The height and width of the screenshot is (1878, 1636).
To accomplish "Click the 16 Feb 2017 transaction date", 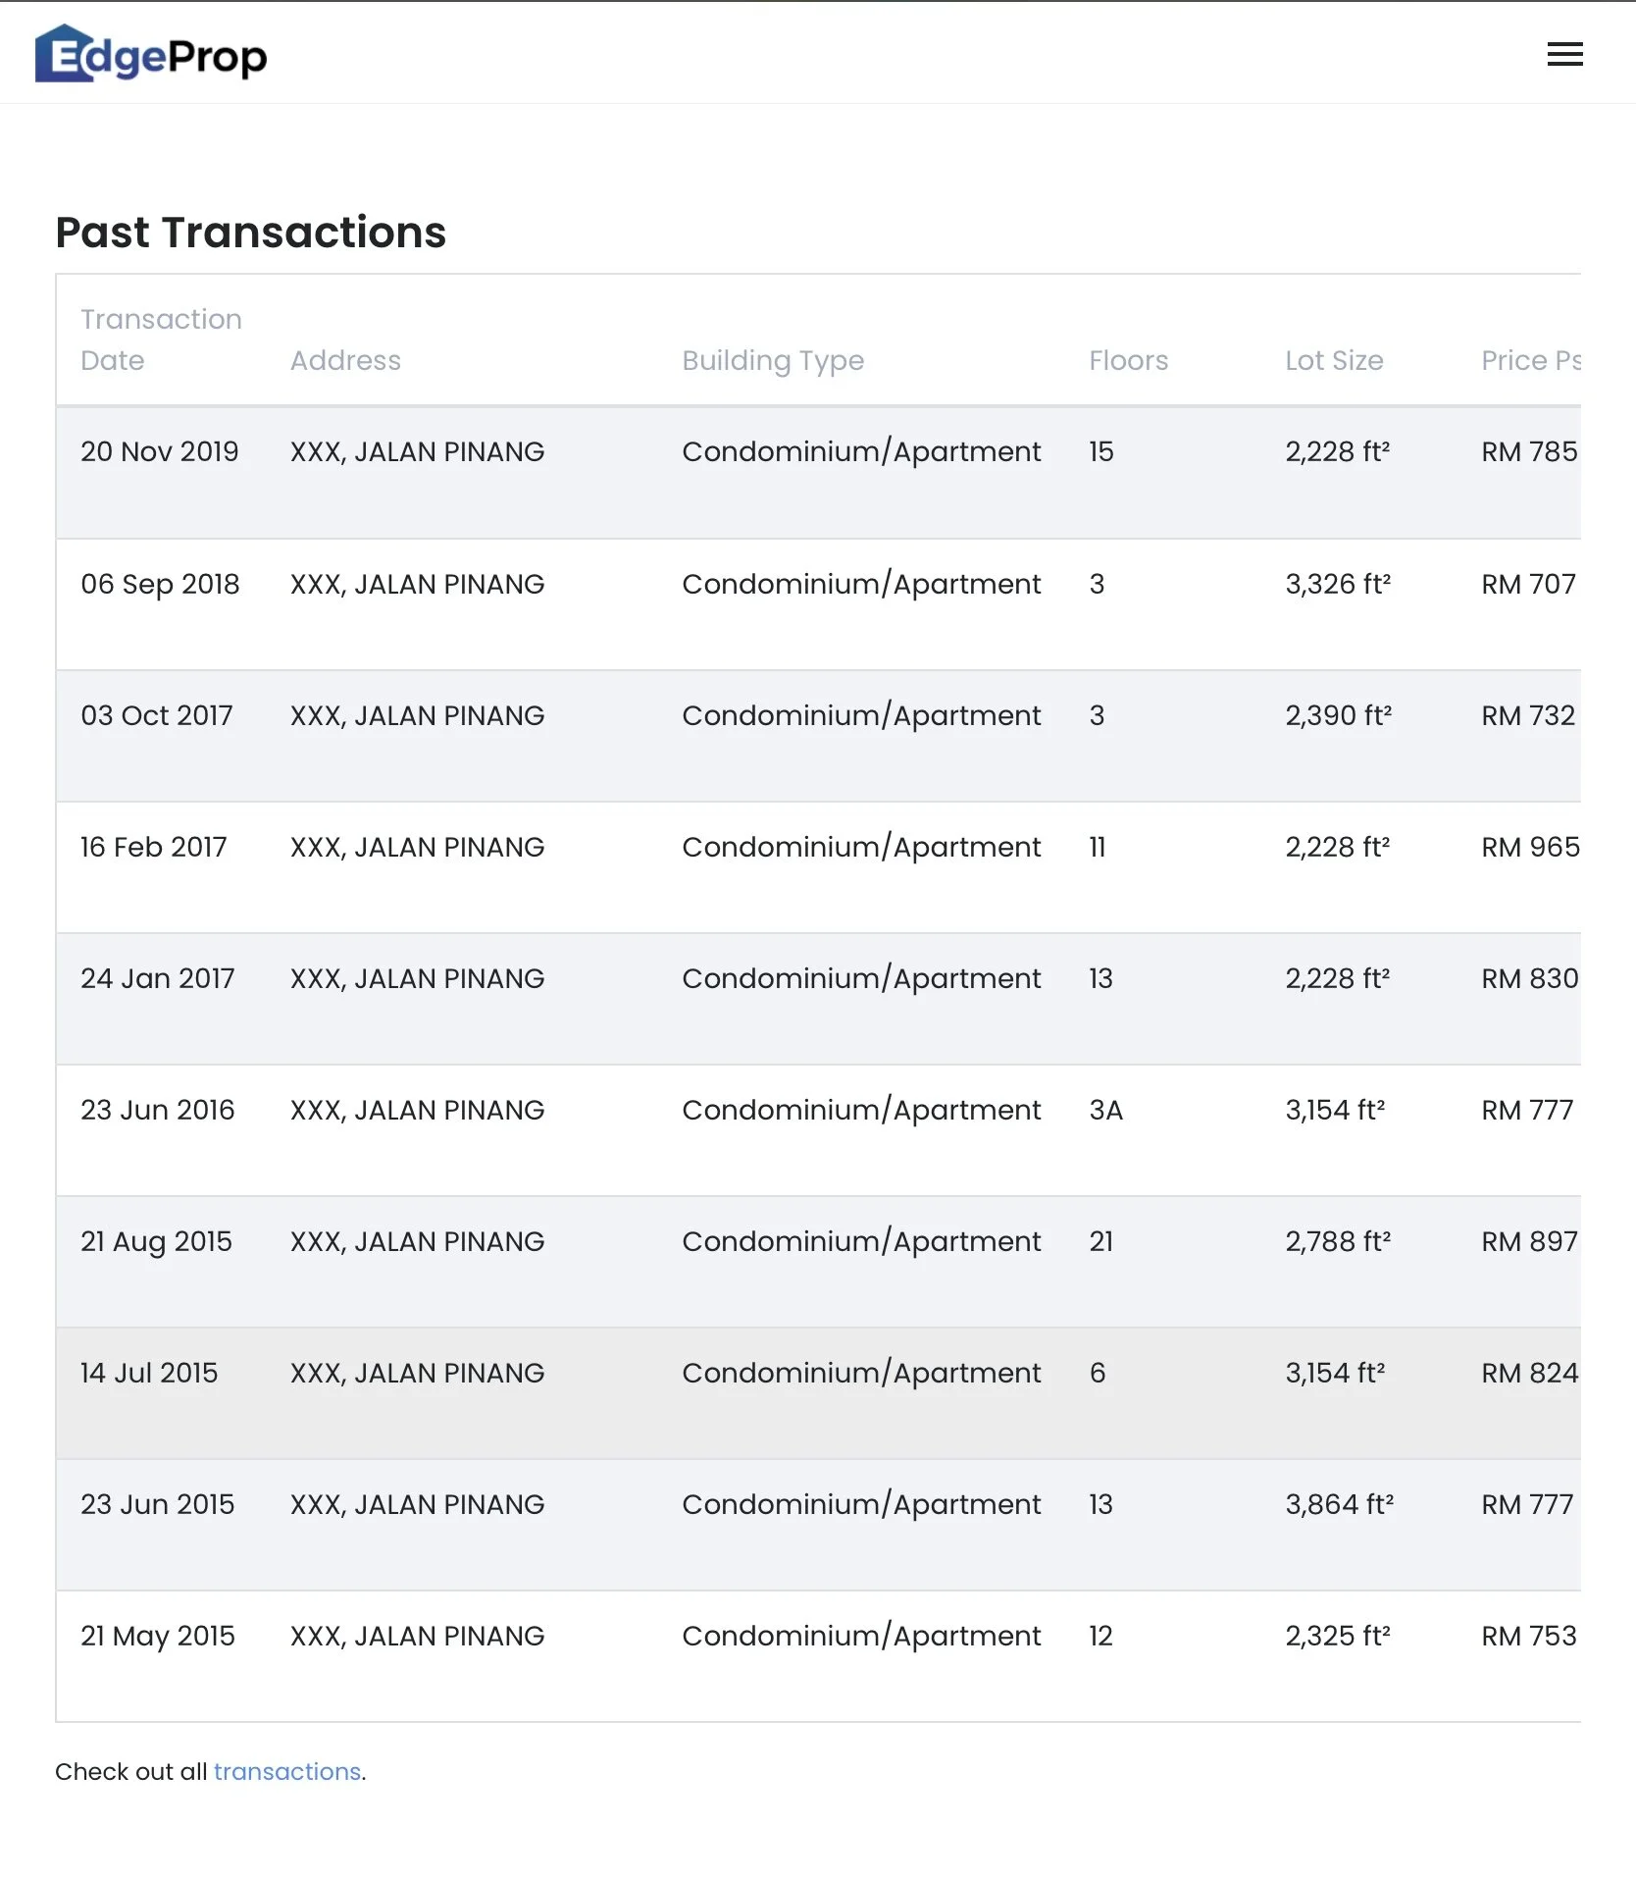I will tap(154, 847).
